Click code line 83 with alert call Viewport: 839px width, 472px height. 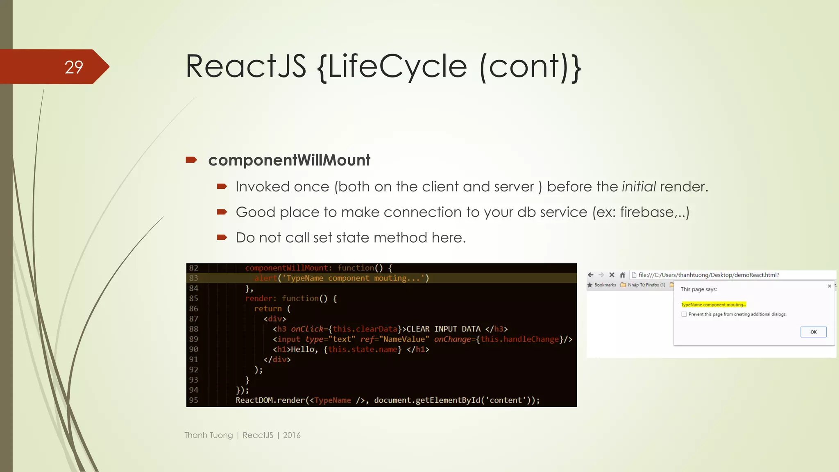click(x=341, y=278)
